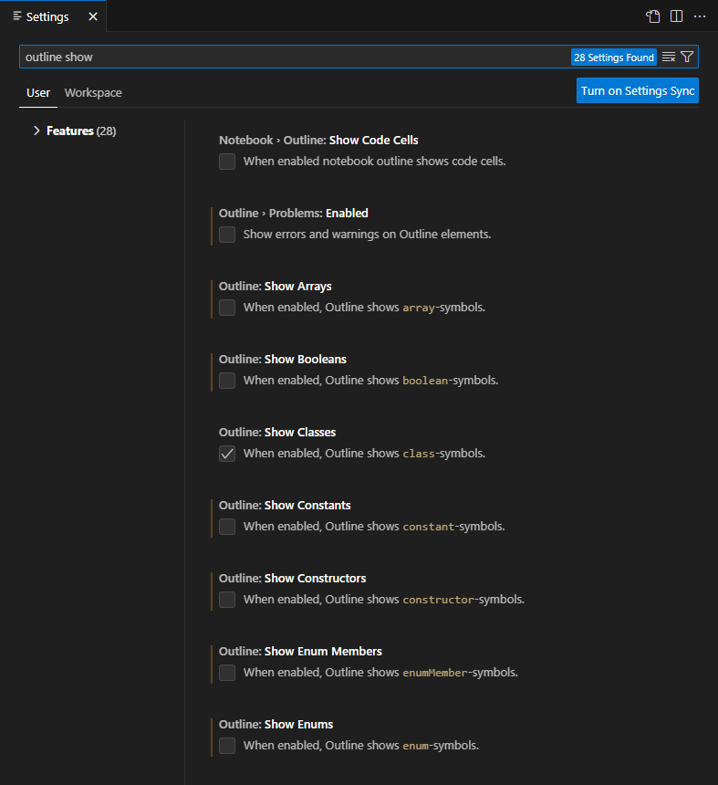The image size is (718, 785).
Task: Open the More Actions ellipsis icon
Action: click(x=700, y=16)
